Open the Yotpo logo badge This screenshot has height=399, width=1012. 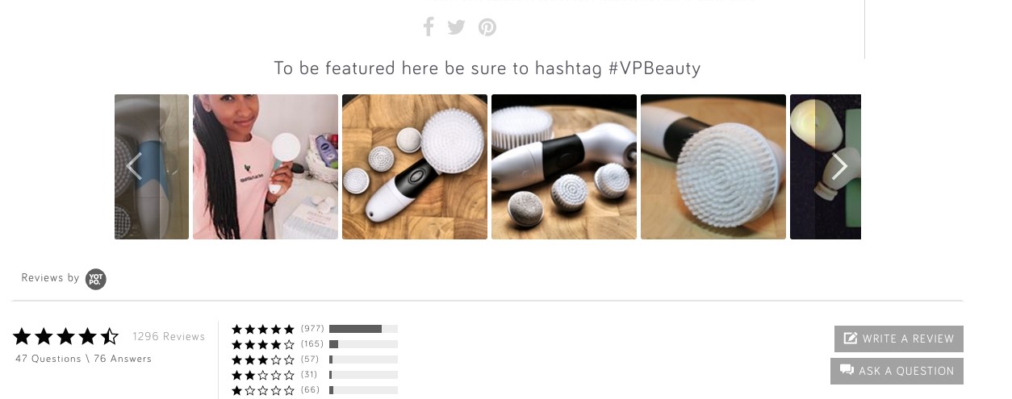(96, 279)
